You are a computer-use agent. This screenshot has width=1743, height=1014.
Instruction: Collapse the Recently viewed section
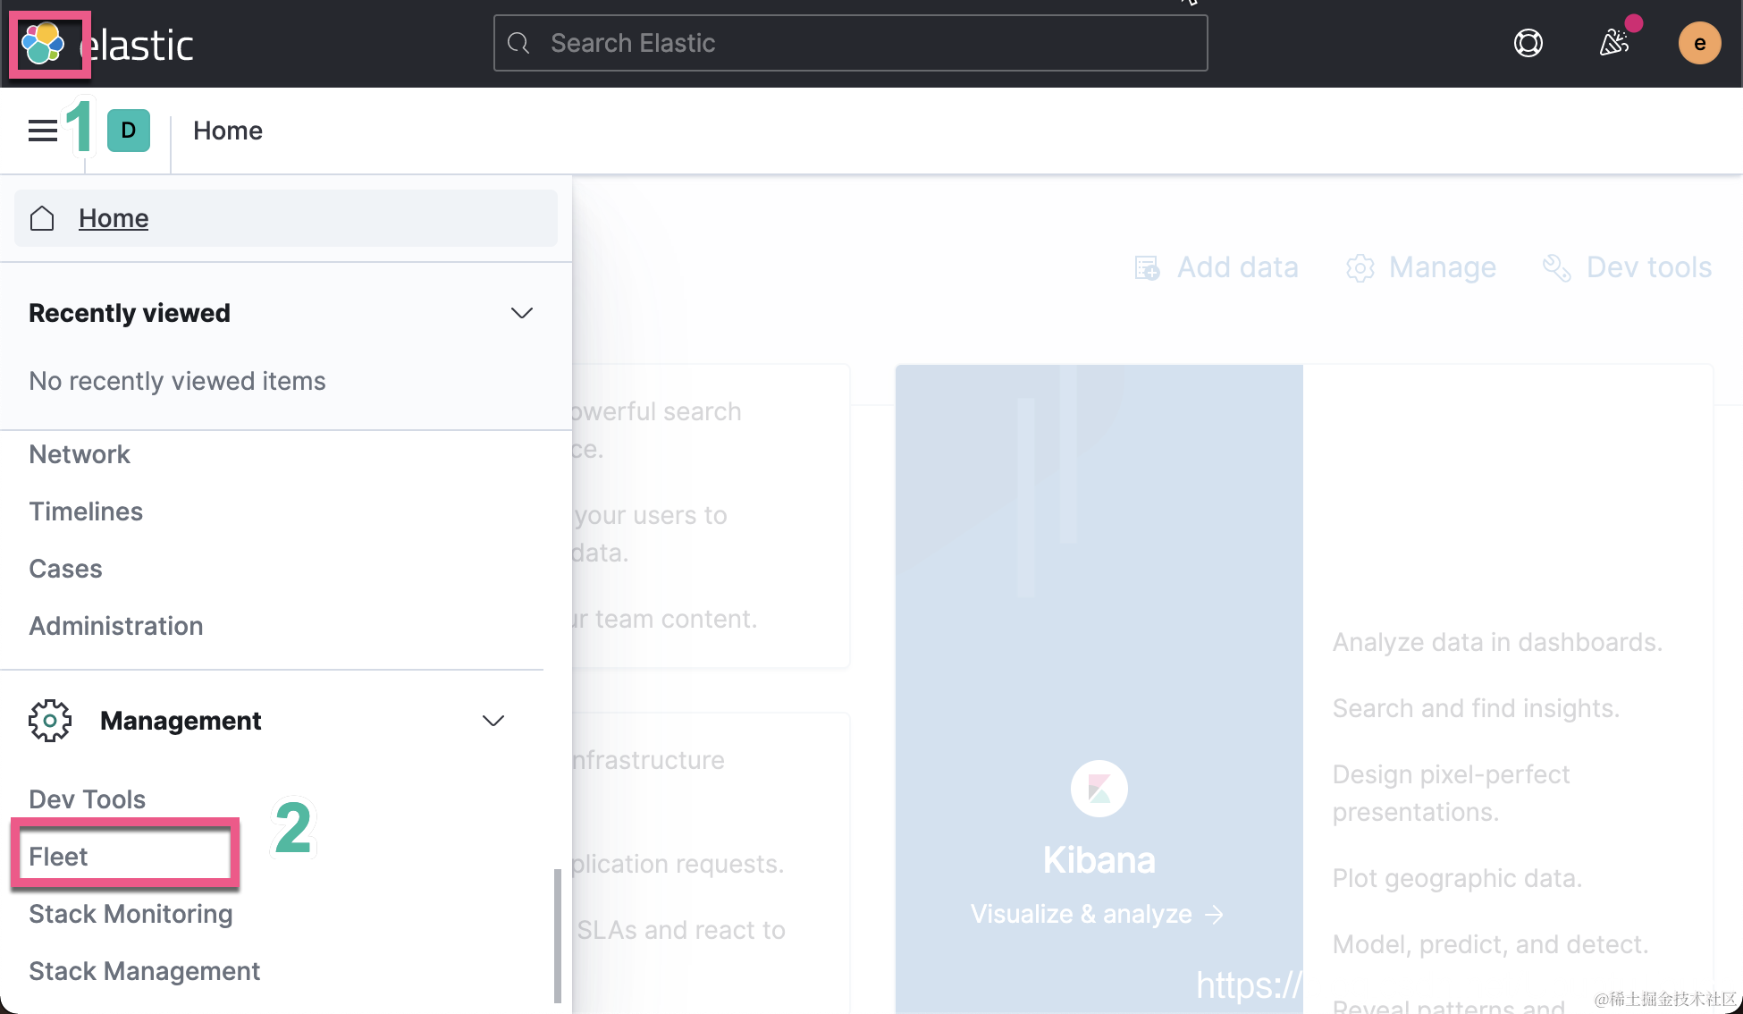click(x=521, y=313)
